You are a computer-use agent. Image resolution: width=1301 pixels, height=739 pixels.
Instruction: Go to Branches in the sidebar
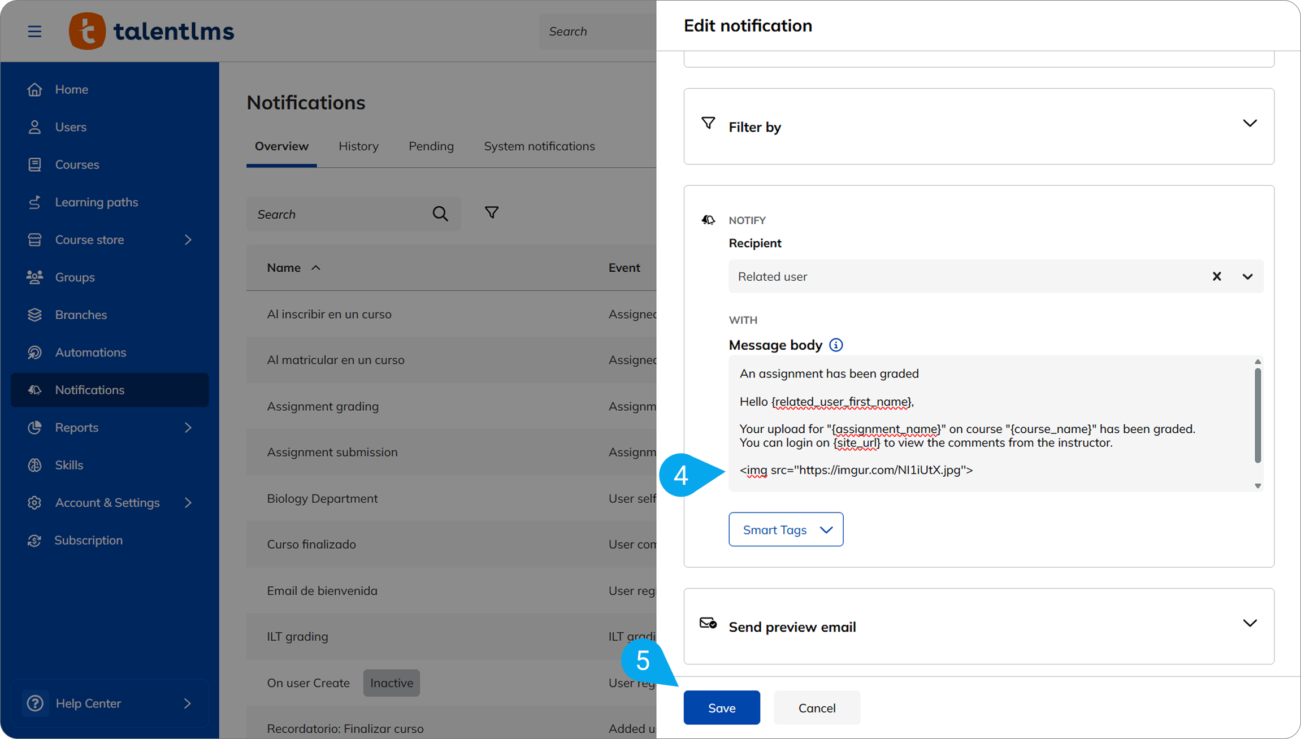(81, 315)
